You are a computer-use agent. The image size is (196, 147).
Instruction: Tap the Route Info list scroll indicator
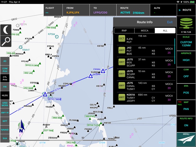tap(175, 51)
